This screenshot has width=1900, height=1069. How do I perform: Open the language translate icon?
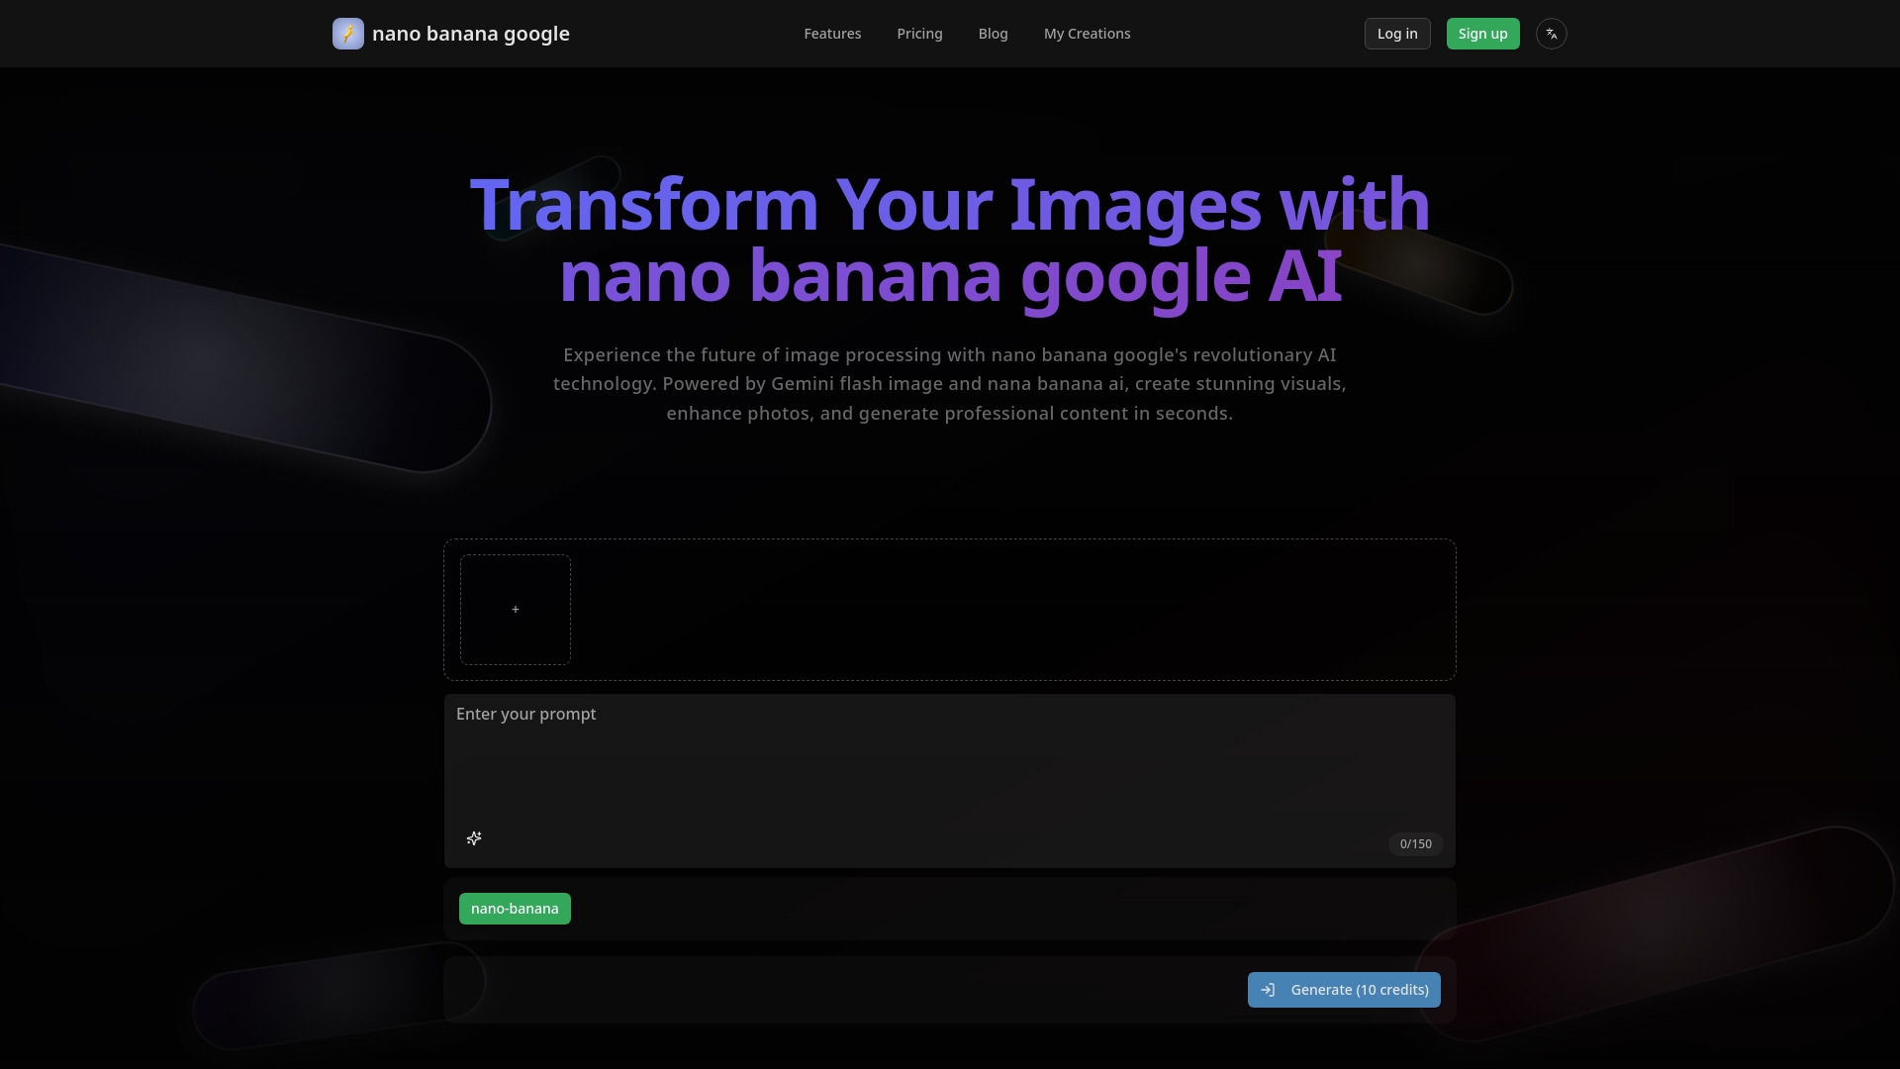click(1551, 34)
